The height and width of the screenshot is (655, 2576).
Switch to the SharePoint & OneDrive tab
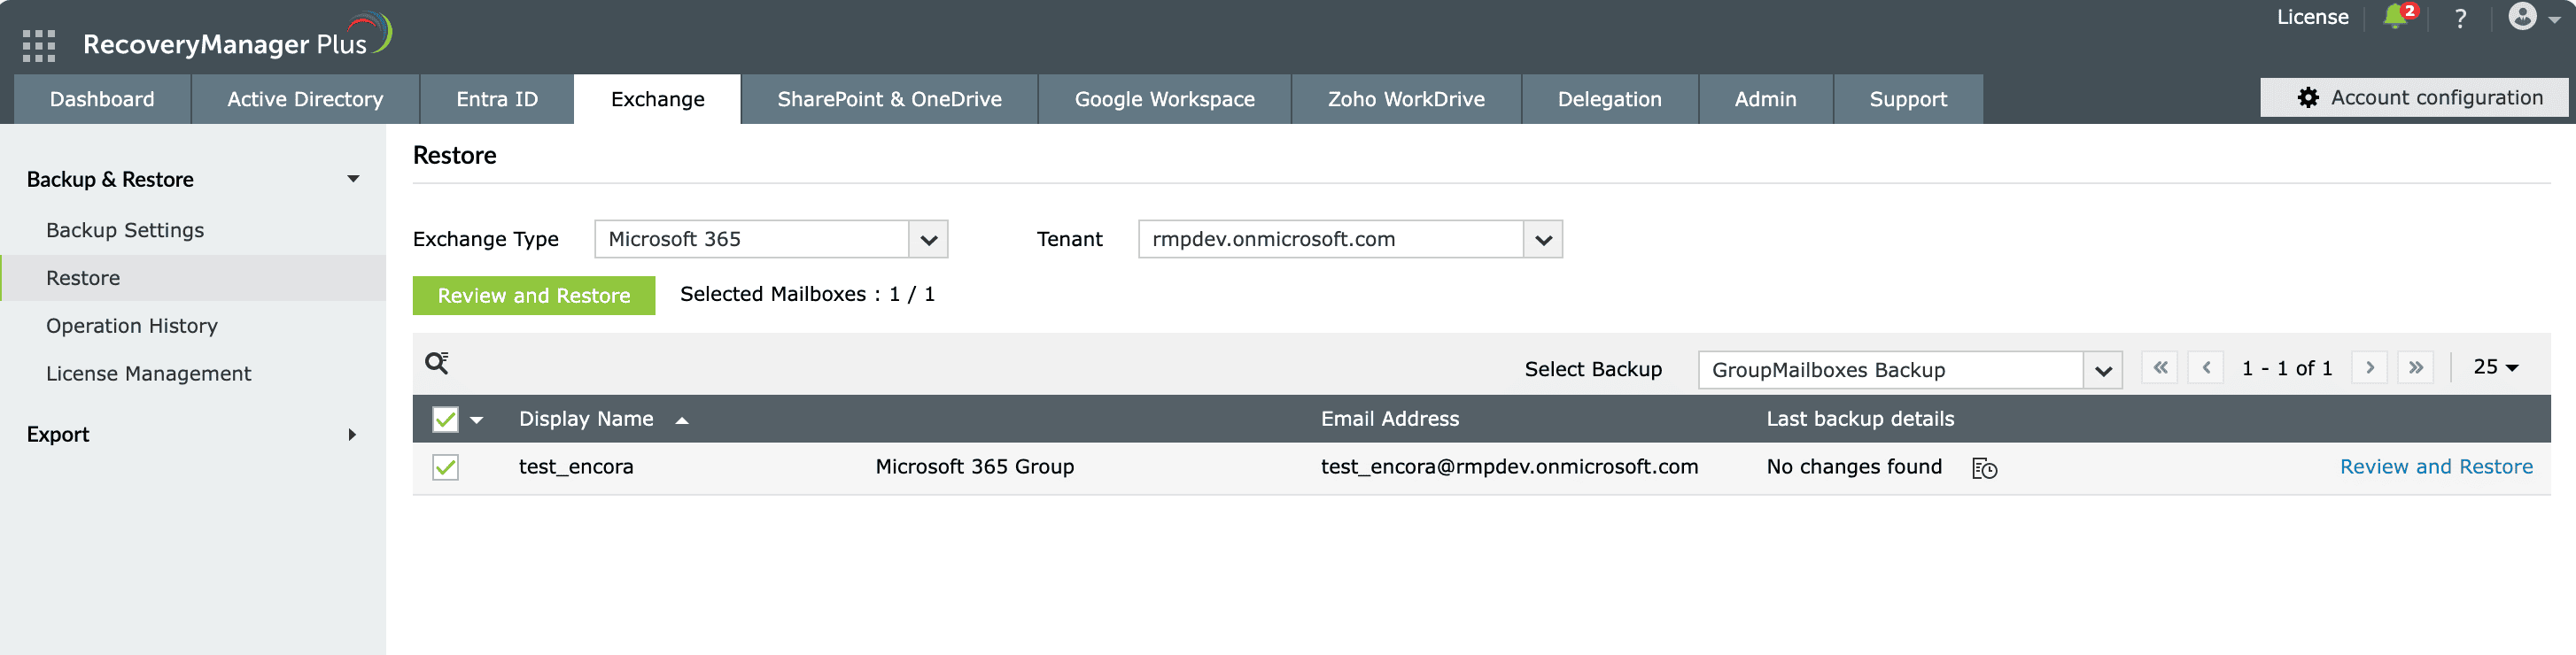[x=889, y=99]
